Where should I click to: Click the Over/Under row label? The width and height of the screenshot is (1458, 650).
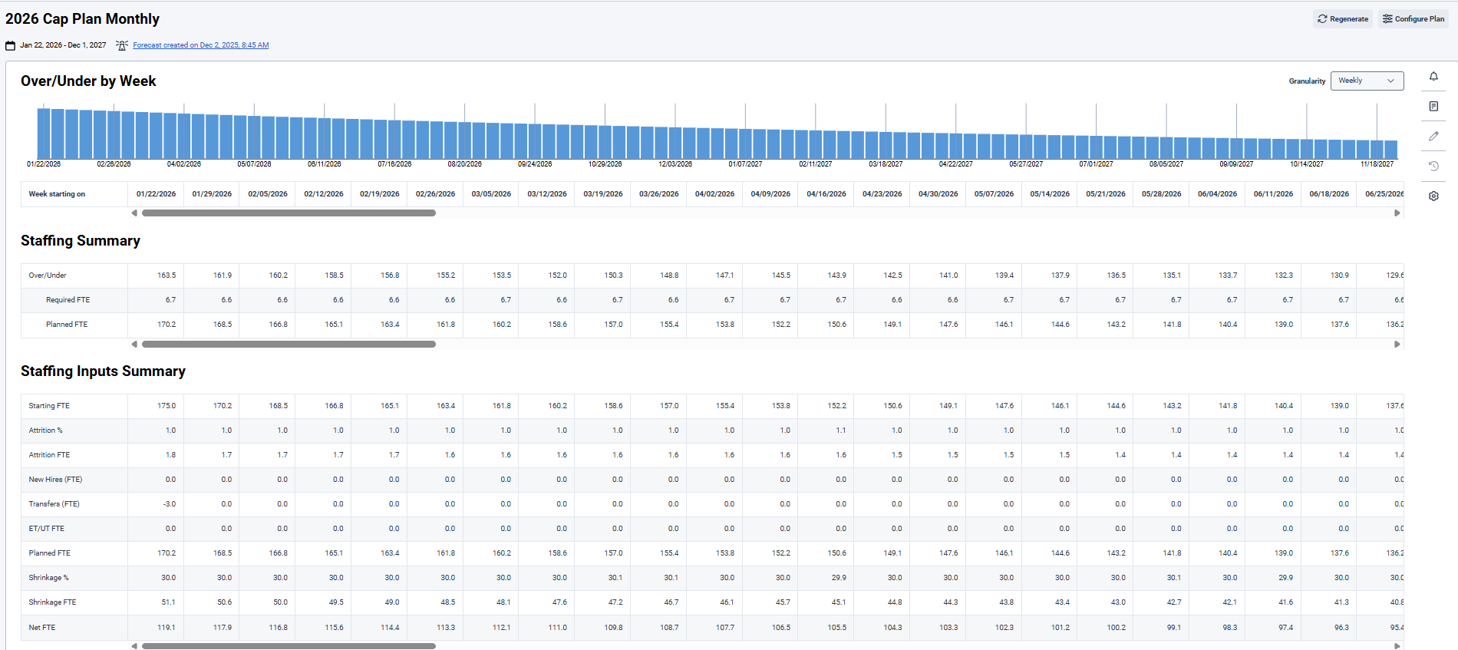coord(48,276)
